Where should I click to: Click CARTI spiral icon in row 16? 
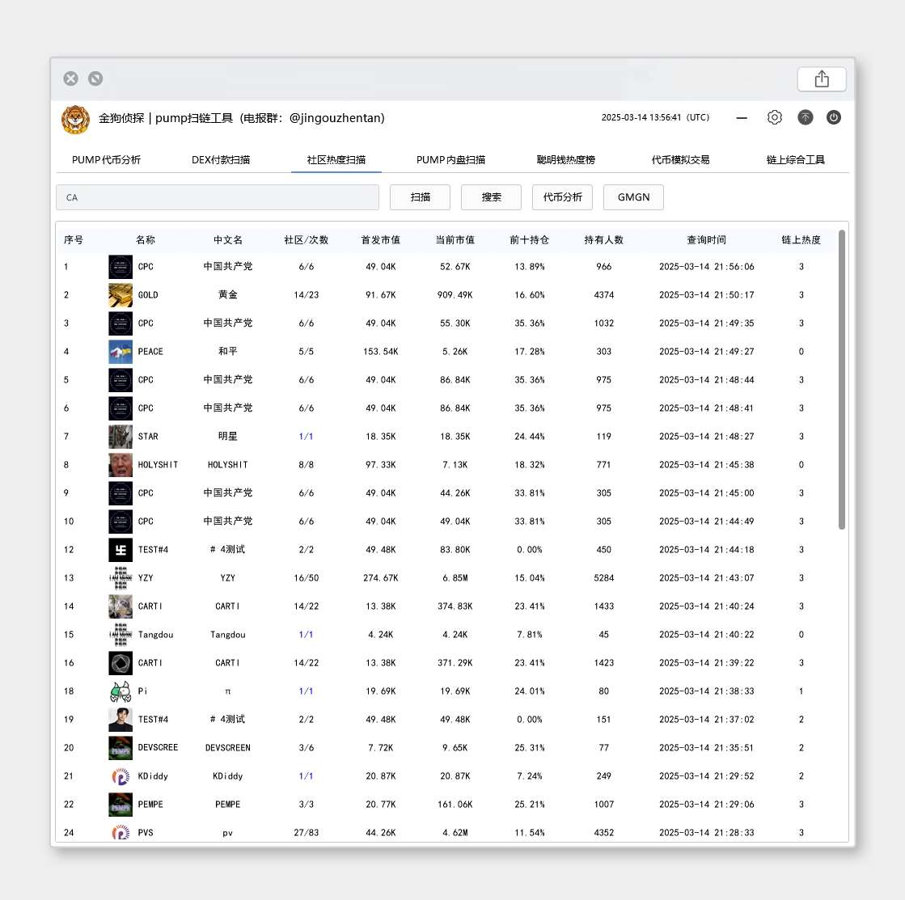pyautogui.click(x=121, y=663)
